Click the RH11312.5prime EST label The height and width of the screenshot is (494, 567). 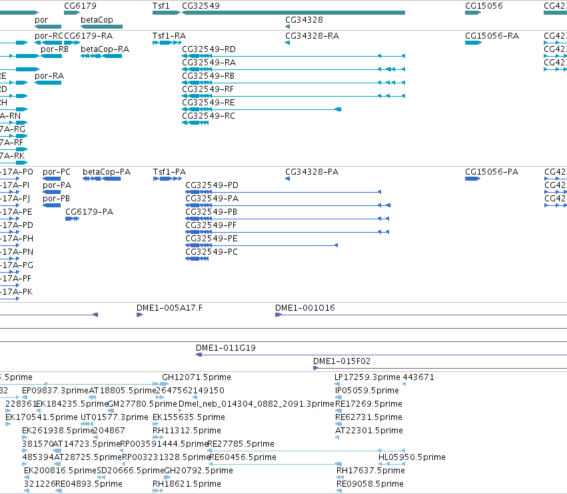coord(187,431)
